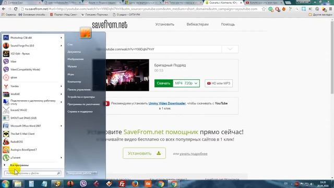Reload the page in Chrome
This screenshot has width=334, height=188.
(x=16, y=9)
